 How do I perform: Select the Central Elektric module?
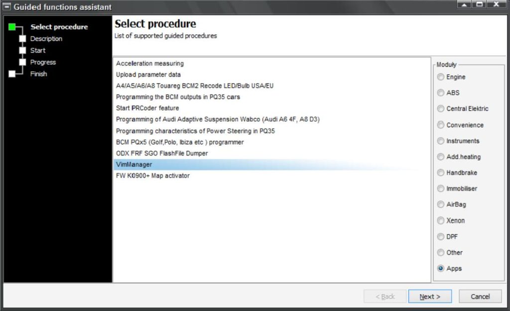[x=441, y=109]
